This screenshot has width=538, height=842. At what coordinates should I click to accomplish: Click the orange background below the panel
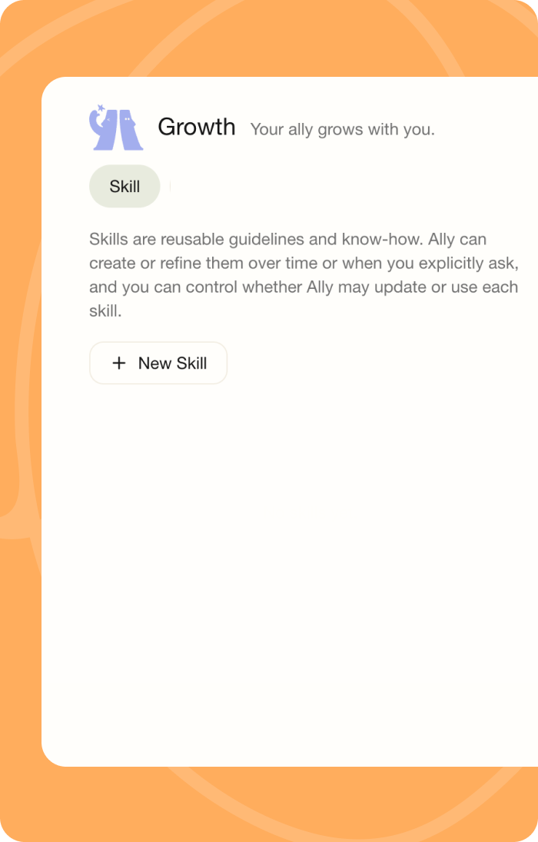tap(269, 805)
